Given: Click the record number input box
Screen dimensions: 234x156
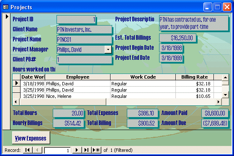Looking at the screenshot, I should pyautogui.click(x=57, y=150).
